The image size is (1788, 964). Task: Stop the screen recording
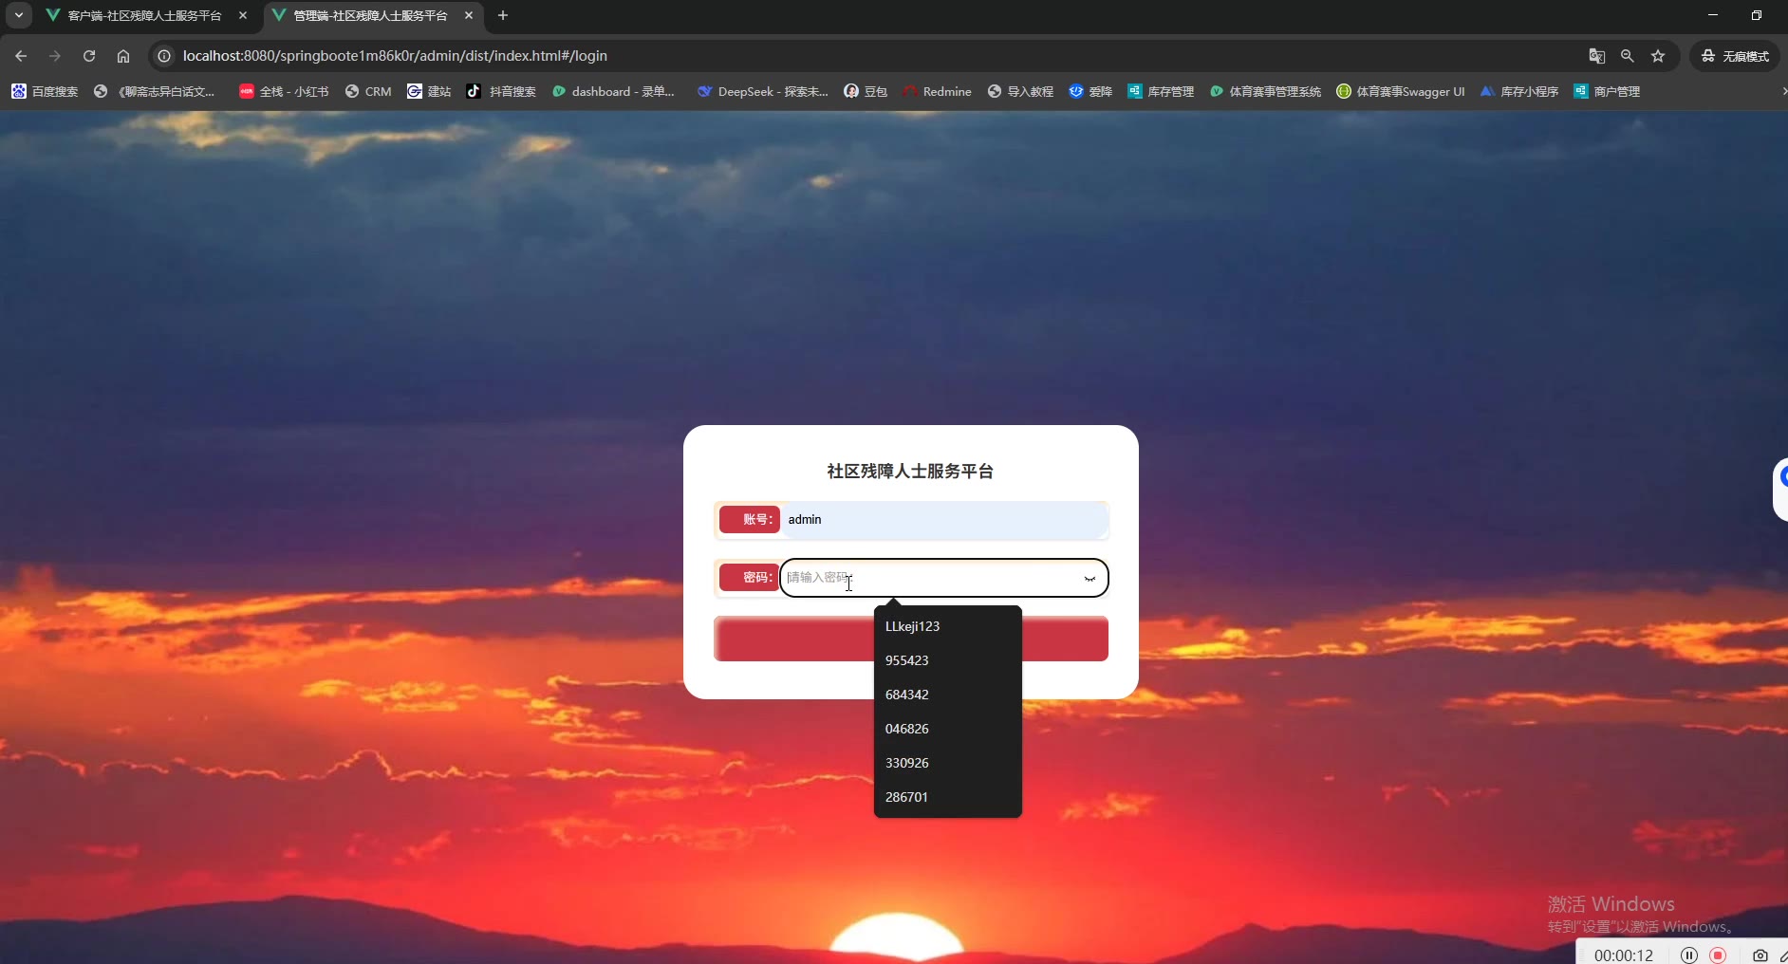pyautogui.click(x=1718, y=955)
